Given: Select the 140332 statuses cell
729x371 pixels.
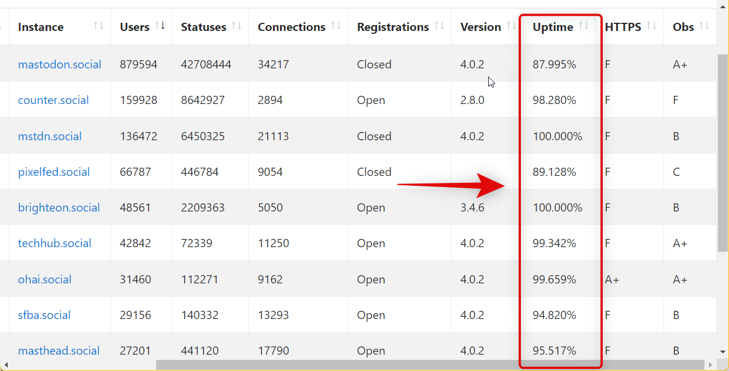Looking at the screenshot, I should pos(200,315).
